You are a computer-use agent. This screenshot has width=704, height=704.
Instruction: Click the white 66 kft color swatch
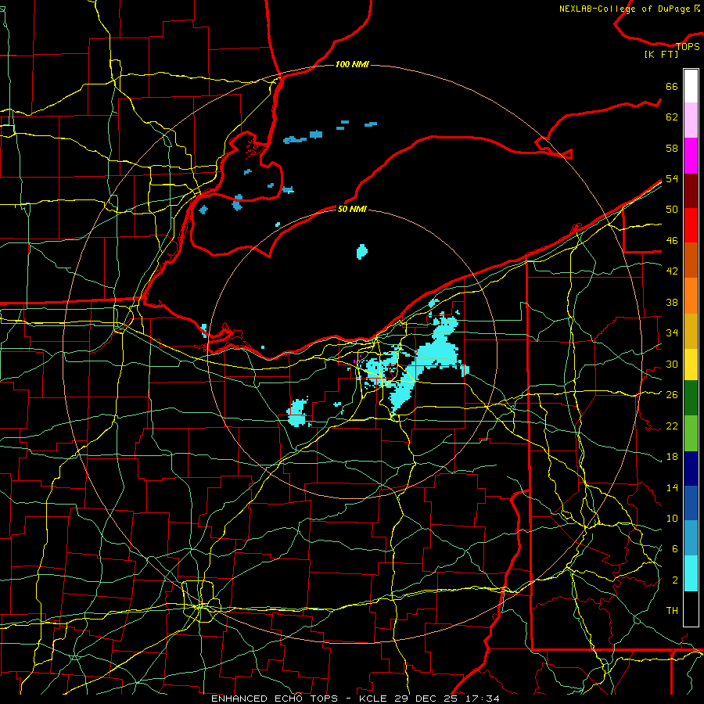pyautogui.click(x=691, y=86)
